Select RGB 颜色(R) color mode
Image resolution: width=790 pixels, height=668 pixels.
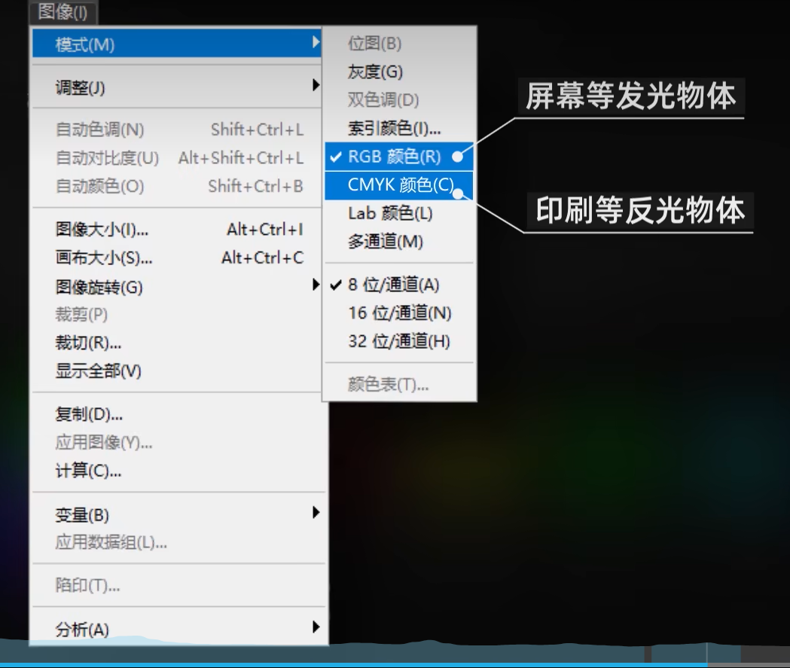[x=395, y=157]
